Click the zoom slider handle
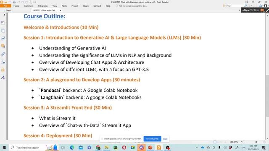269x151 pixels. pyautogui.click(x=256, y=142)
